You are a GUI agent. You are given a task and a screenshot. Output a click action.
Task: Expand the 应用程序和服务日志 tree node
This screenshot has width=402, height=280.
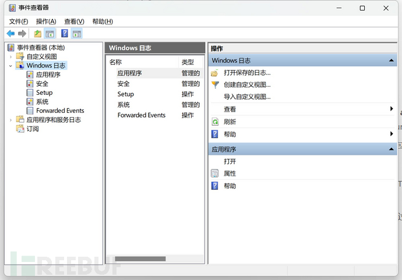pos(10,120)
